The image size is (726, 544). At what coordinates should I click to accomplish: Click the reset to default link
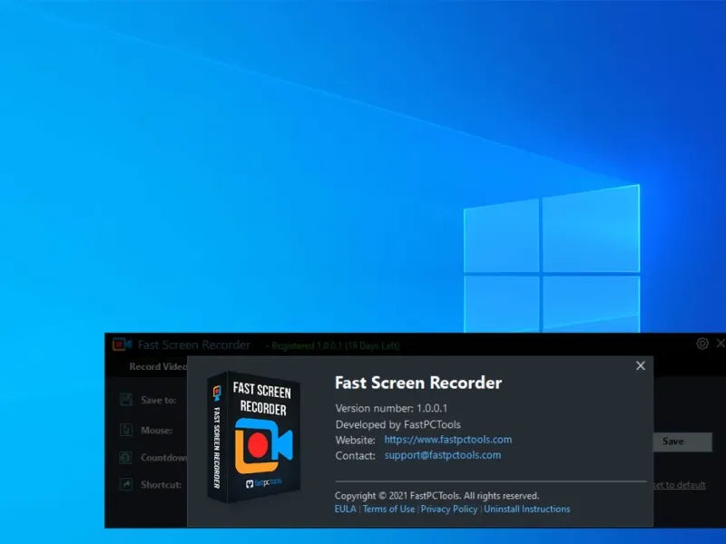[679, 485]
